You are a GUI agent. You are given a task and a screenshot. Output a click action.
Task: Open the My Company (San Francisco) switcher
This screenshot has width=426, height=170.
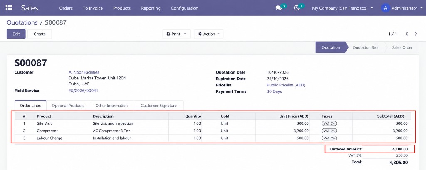[343, 8]
